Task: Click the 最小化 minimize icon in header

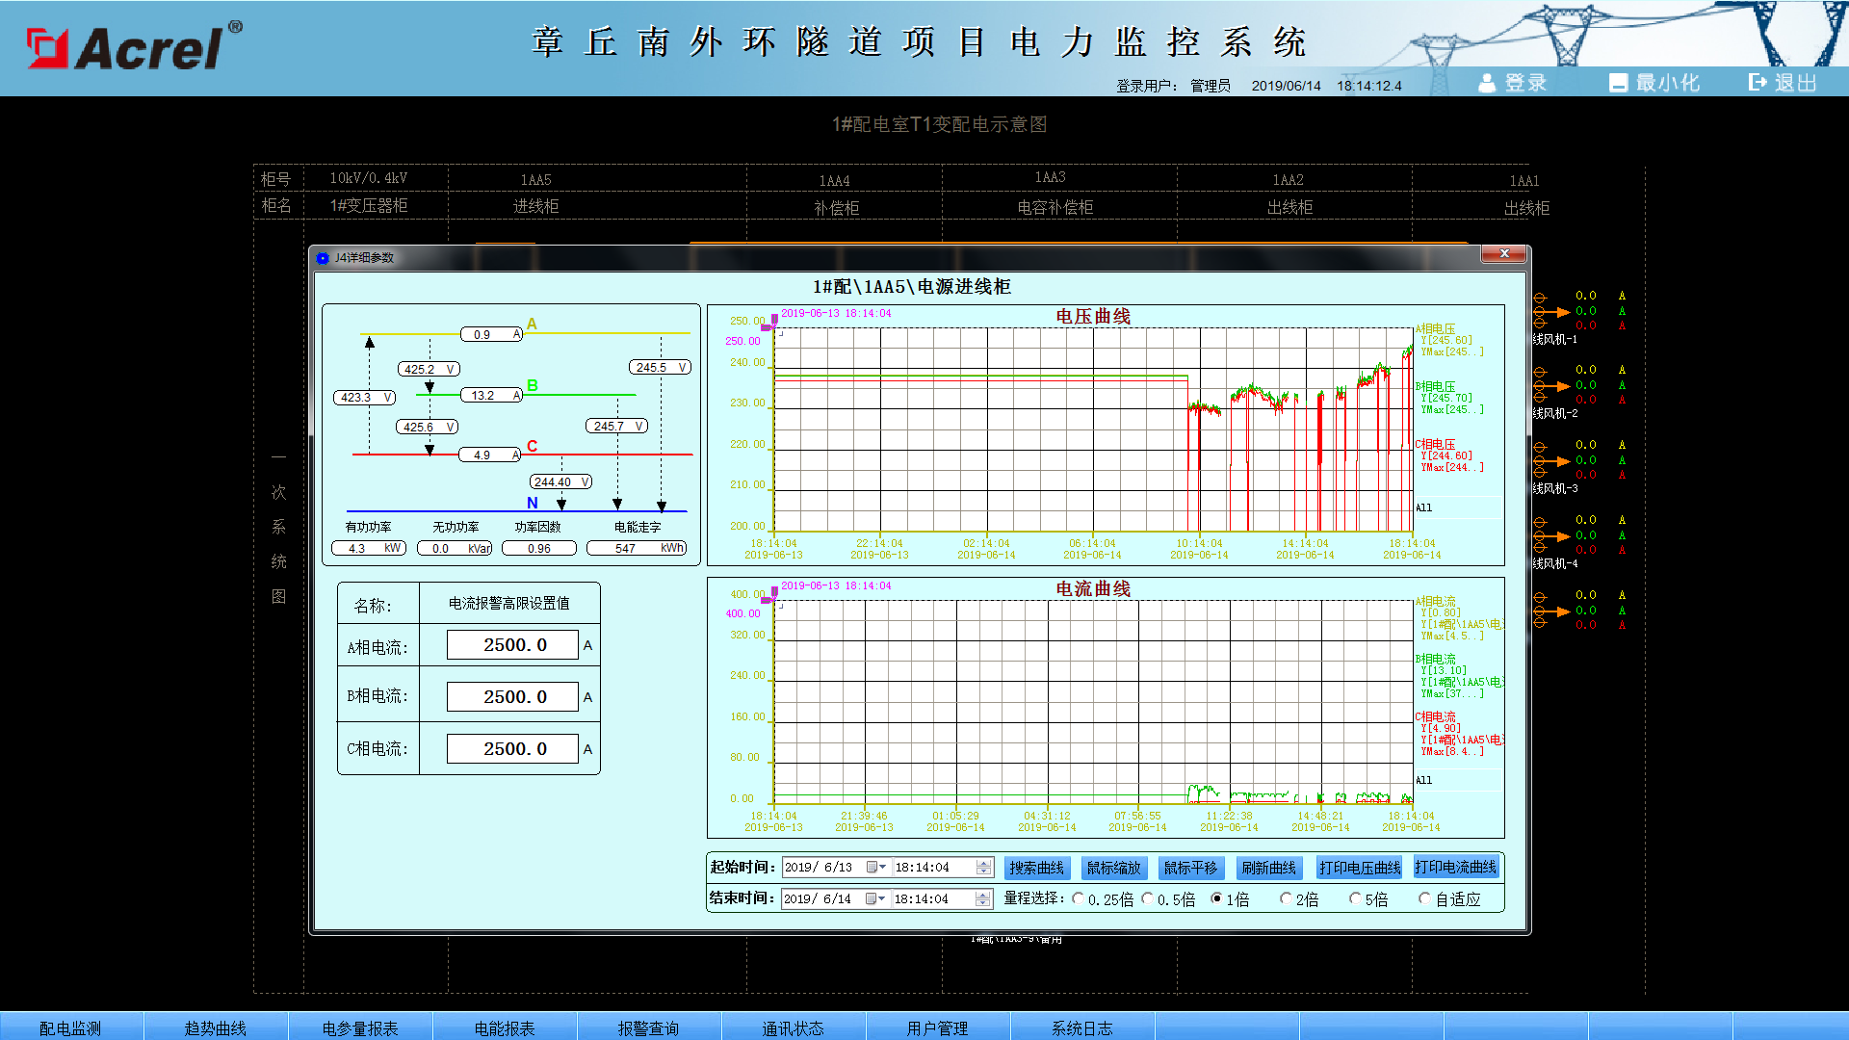Action: point(1618,84)
